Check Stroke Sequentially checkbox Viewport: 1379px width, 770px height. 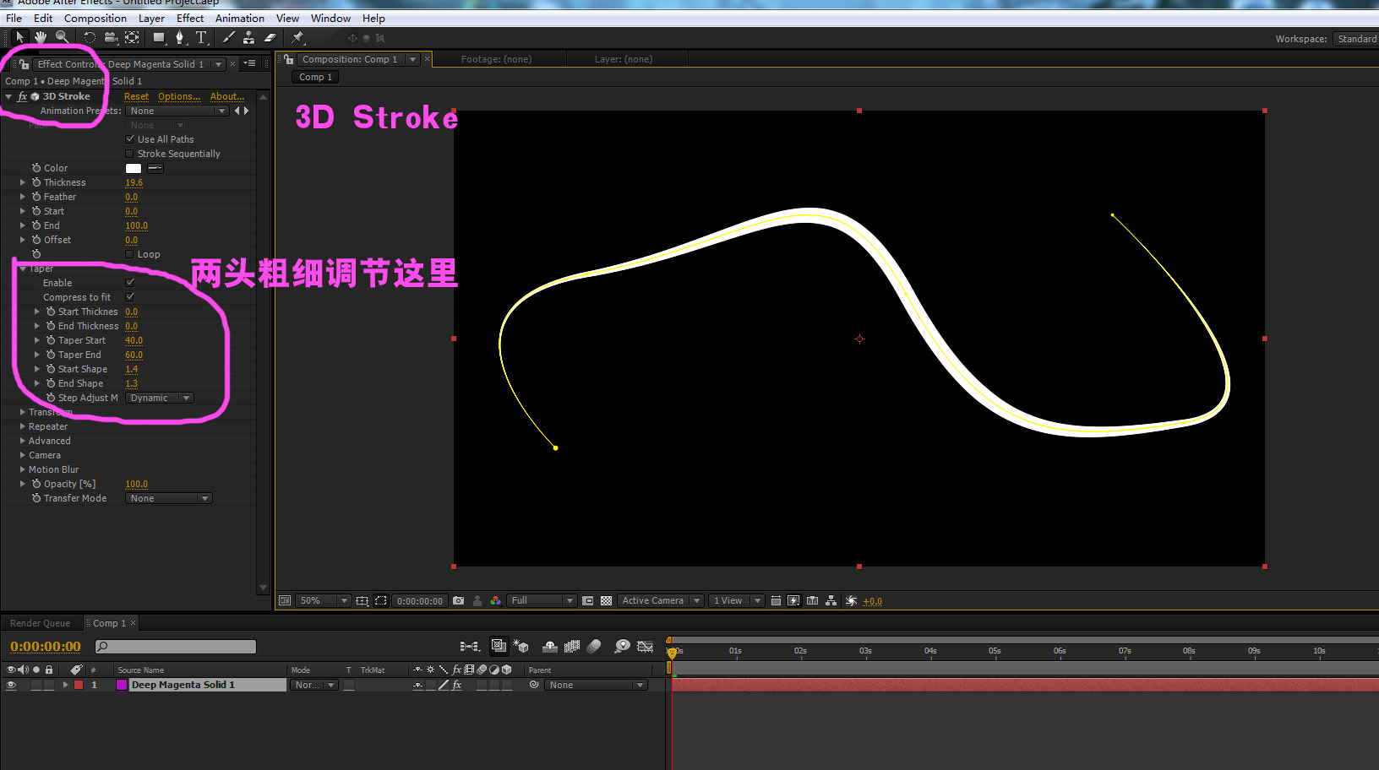130,154
